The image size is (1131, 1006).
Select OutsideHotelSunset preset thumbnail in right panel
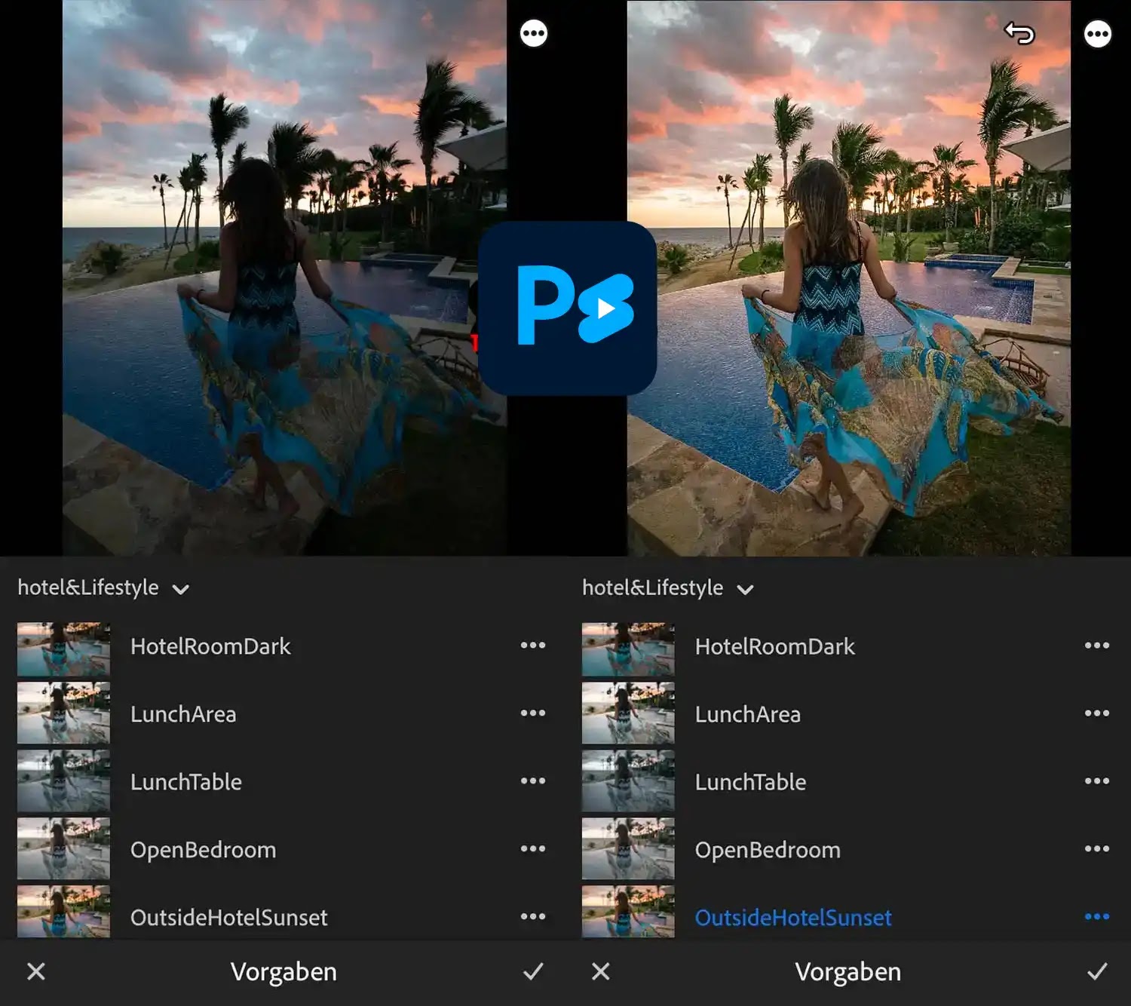tap(628, 912)
